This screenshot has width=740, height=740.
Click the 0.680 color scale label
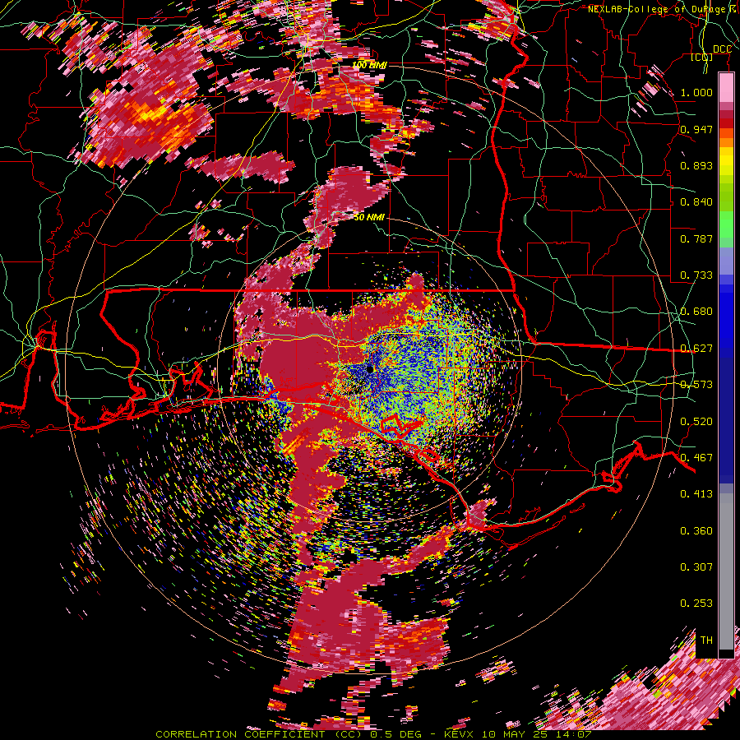[696, 312]
